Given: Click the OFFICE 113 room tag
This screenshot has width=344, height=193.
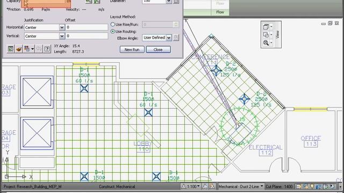Looking at the screenshot, I should [311, 141].
